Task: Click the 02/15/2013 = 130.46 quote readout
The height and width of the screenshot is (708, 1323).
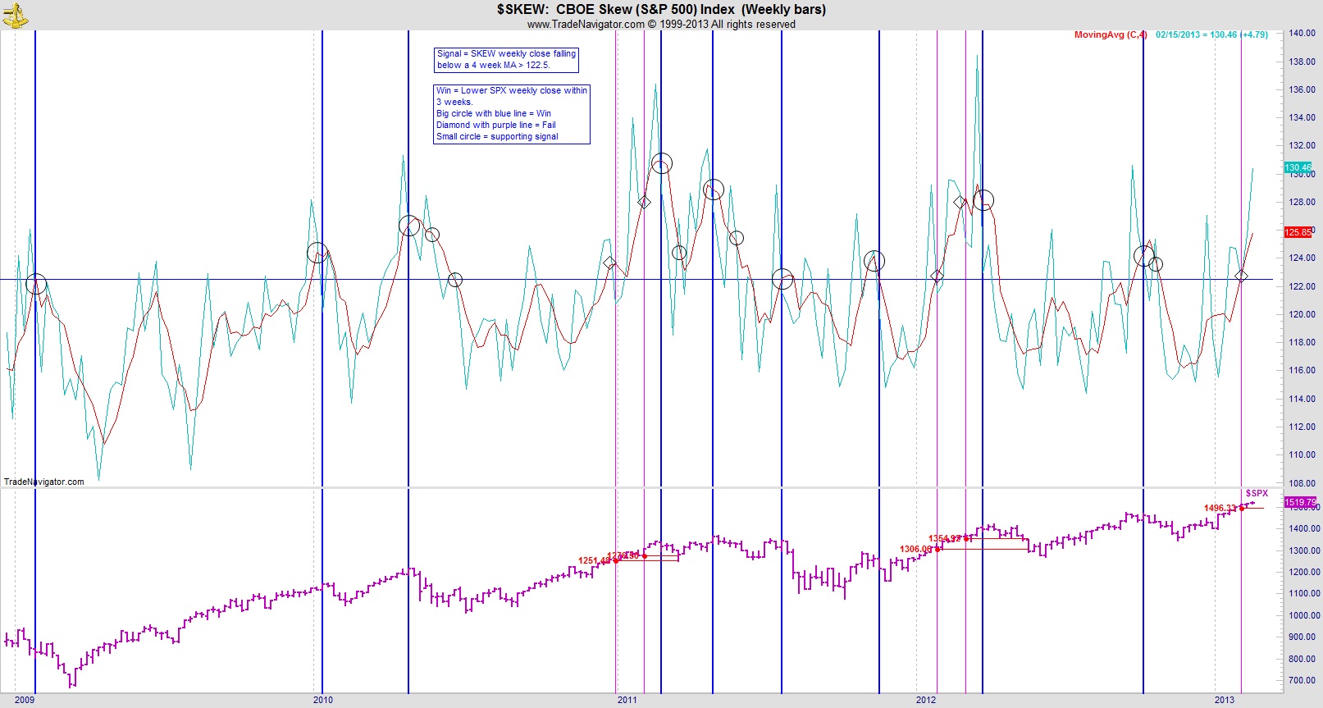Action: coord(1211,34)
